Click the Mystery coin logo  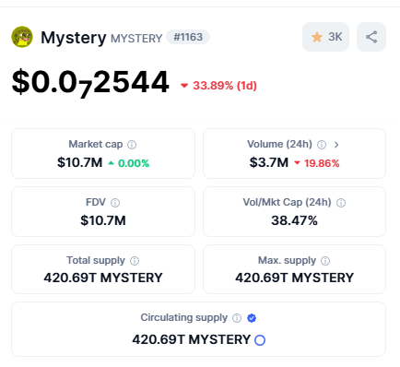[x=22, y=37]
